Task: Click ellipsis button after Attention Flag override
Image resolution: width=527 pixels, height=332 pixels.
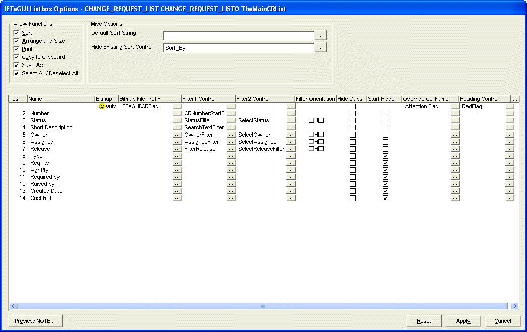Action: pyautogui.click(x=455, y=107)
